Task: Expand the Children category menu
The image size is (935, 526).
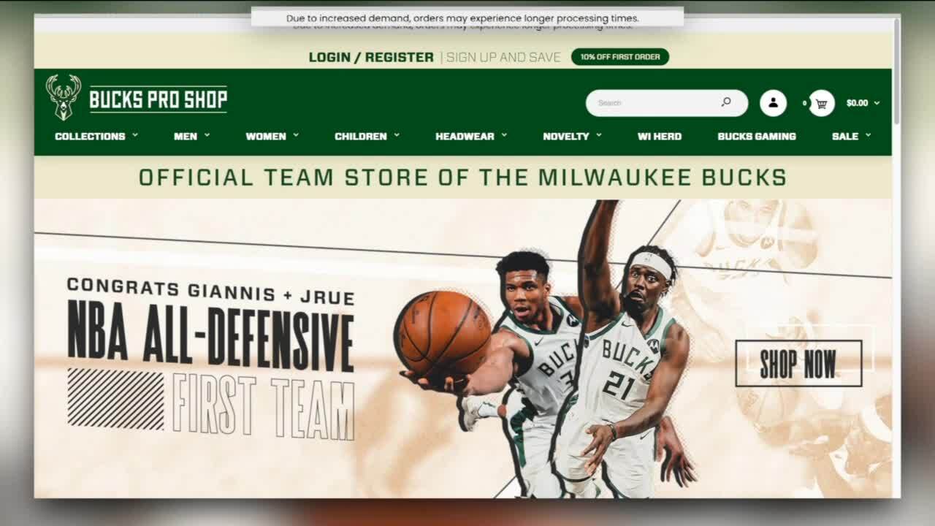Action: pos(367,136)
